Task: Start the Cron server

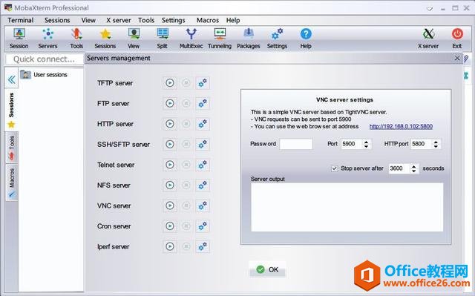Action: (170, 226)
